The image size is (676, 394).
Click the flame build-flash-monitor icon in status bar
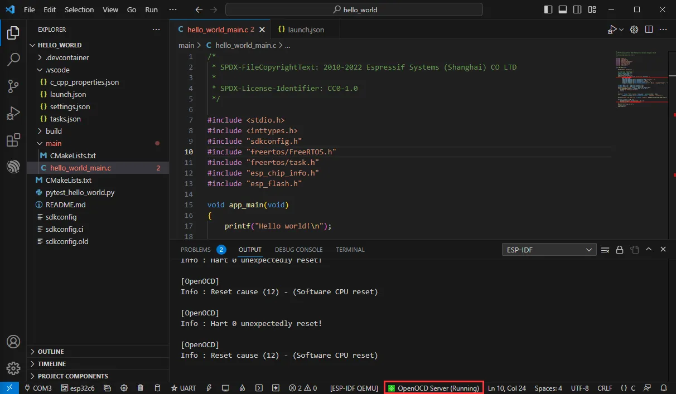point(242,388)
